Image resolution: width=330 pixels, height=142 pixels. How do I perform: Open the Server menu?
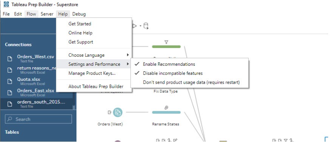pyautogui.click(x=47, y=14)
